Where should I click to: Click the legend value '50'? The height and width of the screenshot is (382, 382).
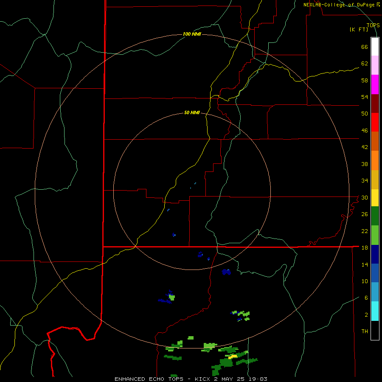click(x=365, y=114)
